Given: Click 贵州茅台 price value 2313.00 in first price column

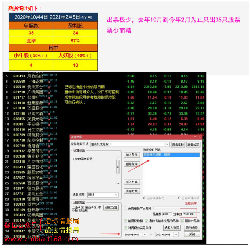Looking at the screenshot, I should [150, 87].
